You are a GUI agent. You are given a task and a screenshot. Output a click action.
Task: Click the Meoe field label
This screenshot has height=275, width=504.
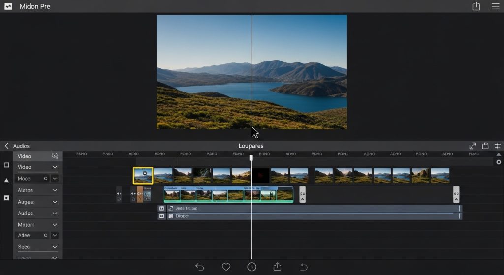(24, 178)
